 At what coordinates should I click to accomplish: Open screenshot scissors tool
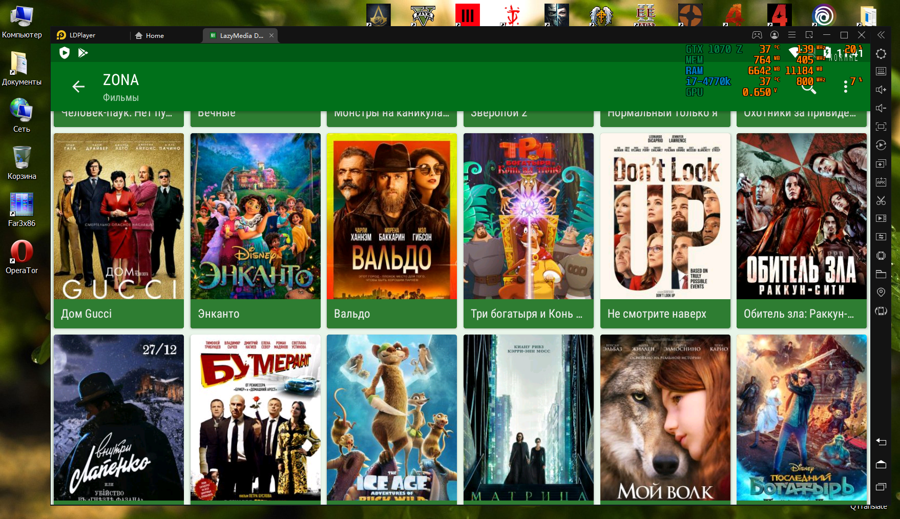881,200
